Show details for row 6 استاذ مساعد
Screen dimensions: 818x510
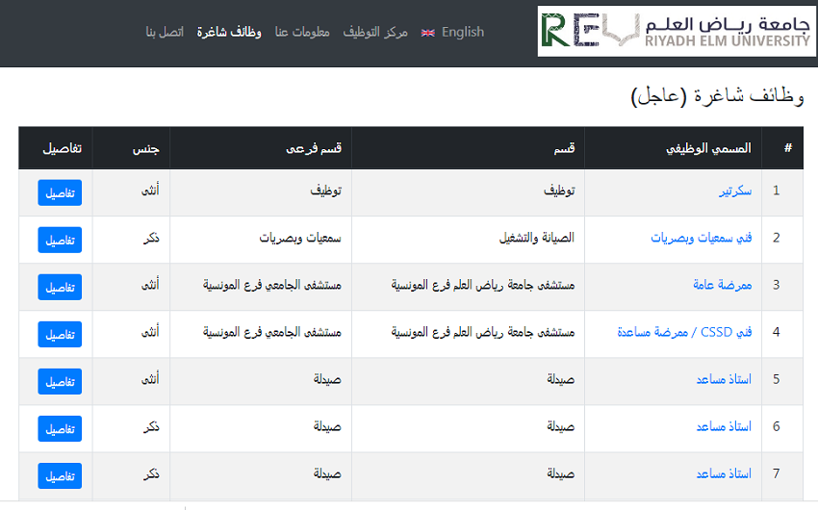(60, 428)
